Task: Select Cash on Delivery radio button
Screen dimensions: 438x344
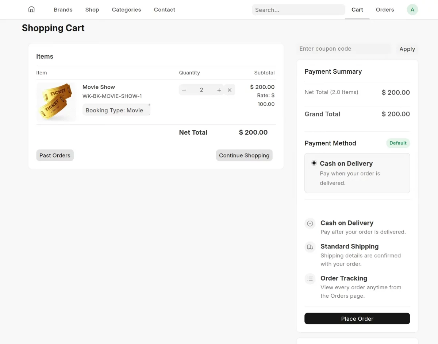Action: [314, 163]
